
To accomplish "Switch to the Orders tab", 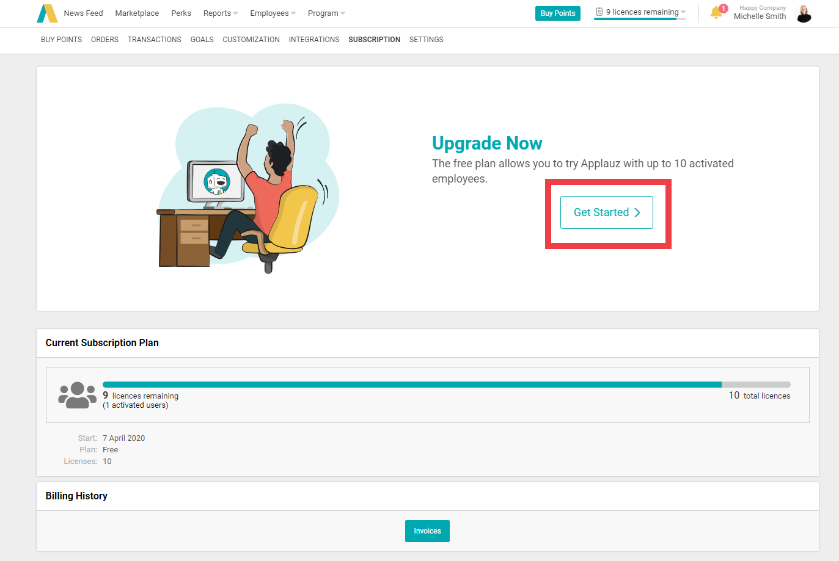I will pos(104,40).
